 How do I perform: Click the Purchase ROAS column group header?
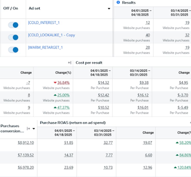click(73, 123)
